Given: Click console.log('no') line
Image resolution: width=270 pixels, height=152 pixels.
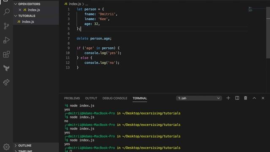Looking at the screenshot, I should 102,63.
